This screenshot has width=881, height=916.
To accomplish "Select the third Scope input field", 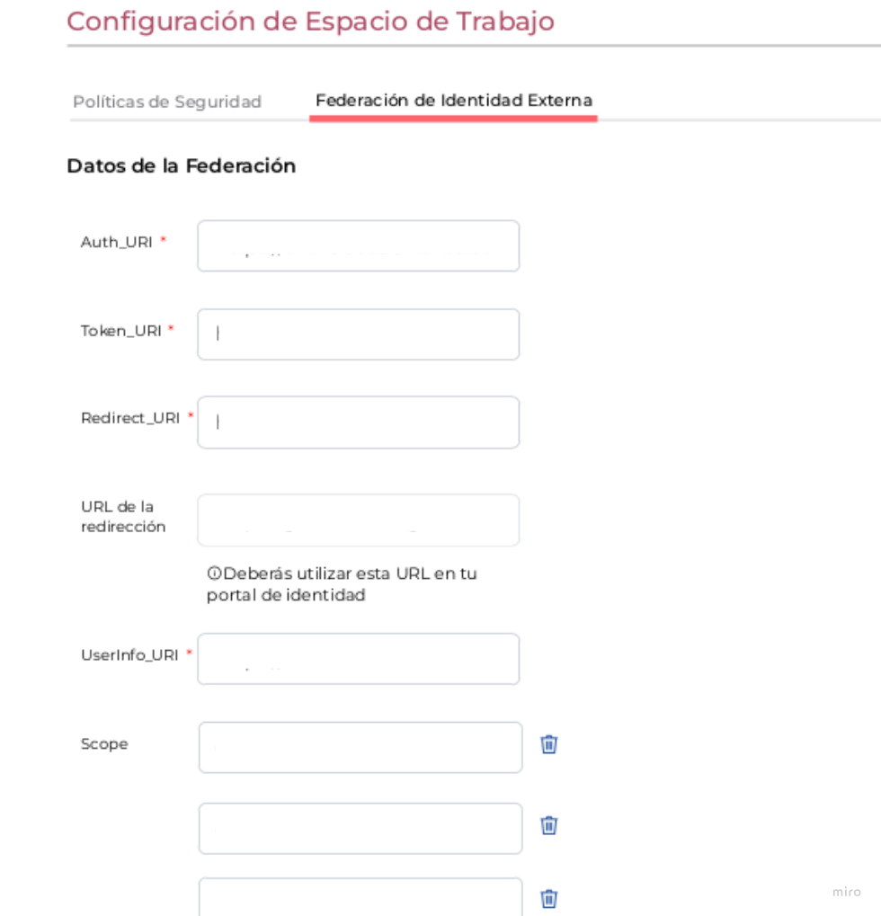I will click(360, 897).
